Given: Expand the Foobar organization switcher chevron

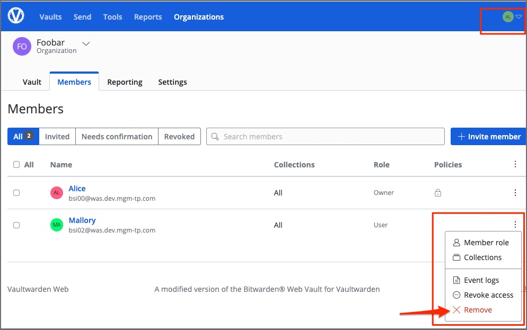Looking at the screenshot, I should 86,43.
